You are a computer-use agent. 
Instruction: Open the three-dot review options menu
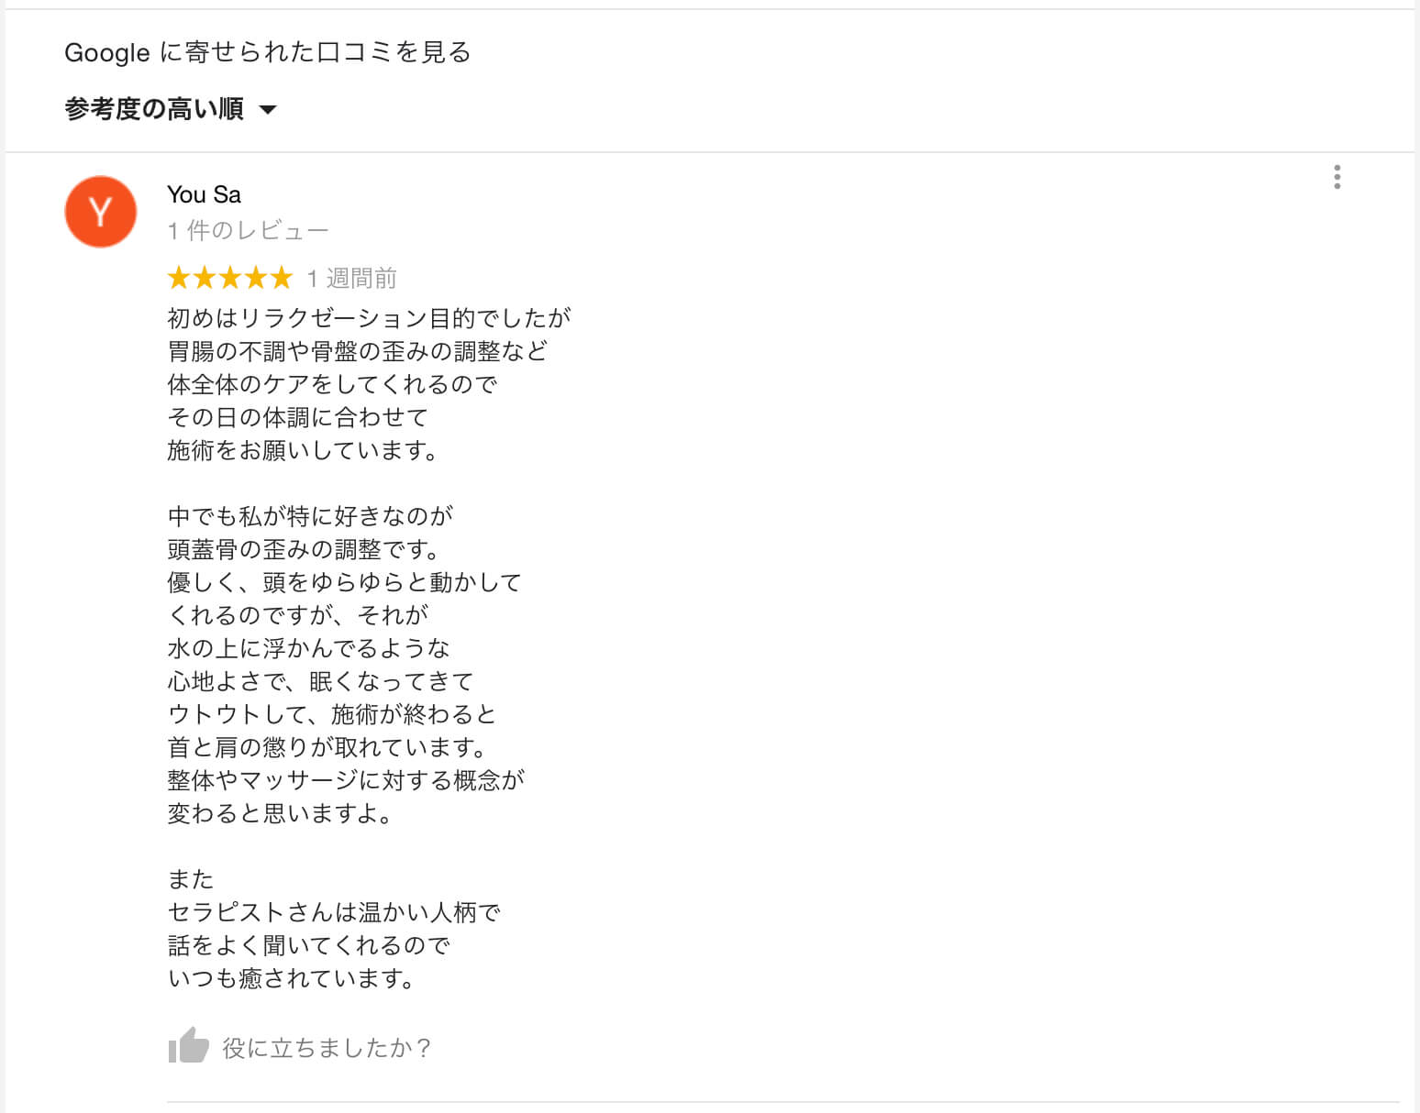[1337, 179]
